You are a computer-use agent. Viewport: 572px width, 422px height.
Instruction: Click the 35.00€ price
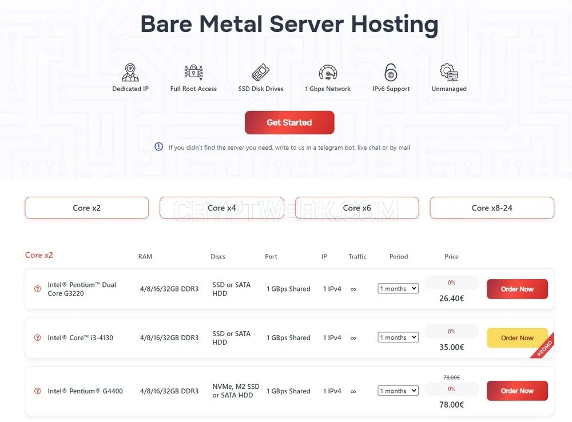[x=452, y=347]
